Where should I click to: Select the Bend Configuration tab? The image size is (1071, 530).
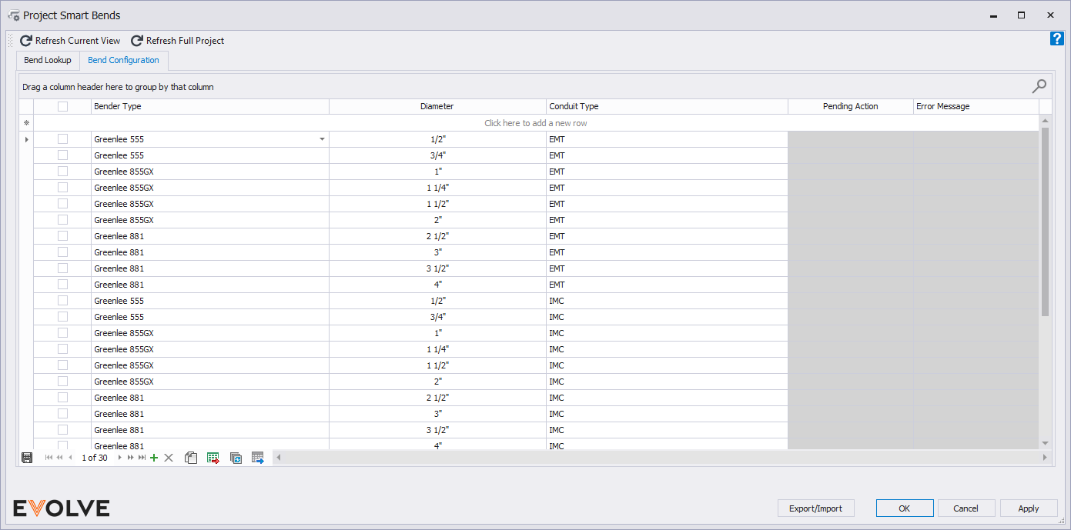click(123, 60)
